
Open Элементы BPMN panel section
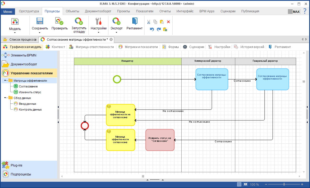point(23,55)
